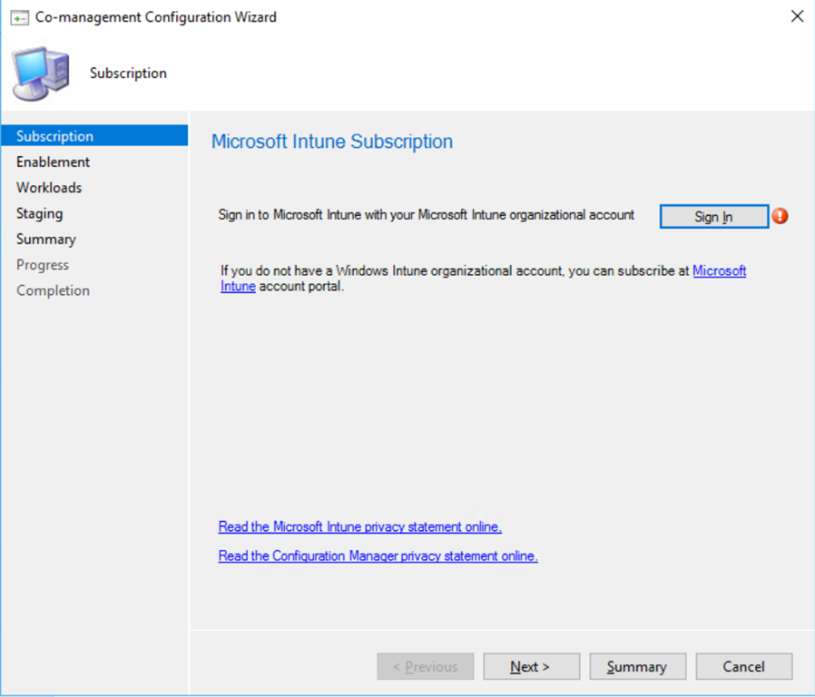Advance the wizard with the Next button

click(x=531, y=666)
